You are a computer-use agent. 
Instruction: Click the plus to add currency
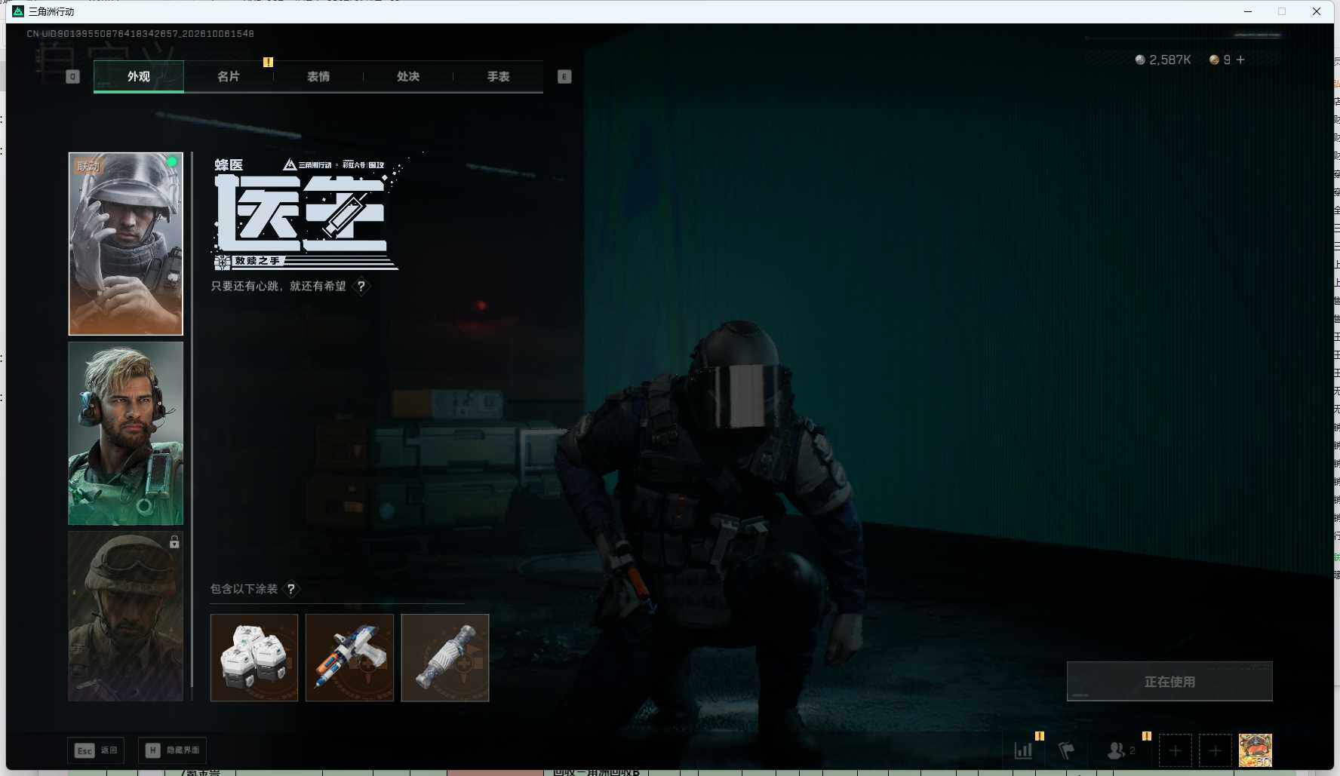point(1240,60)
